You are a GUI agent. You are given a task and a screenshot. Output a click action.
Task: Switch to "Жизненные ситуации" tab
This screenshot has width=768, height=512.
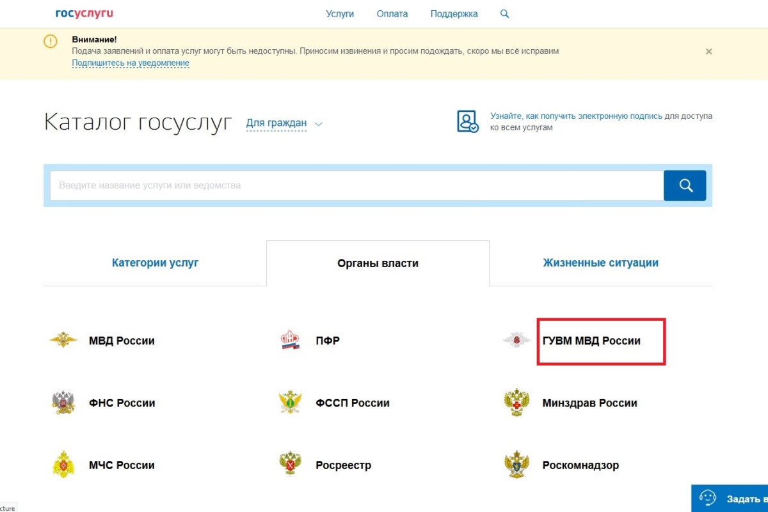tap(600, 263)
